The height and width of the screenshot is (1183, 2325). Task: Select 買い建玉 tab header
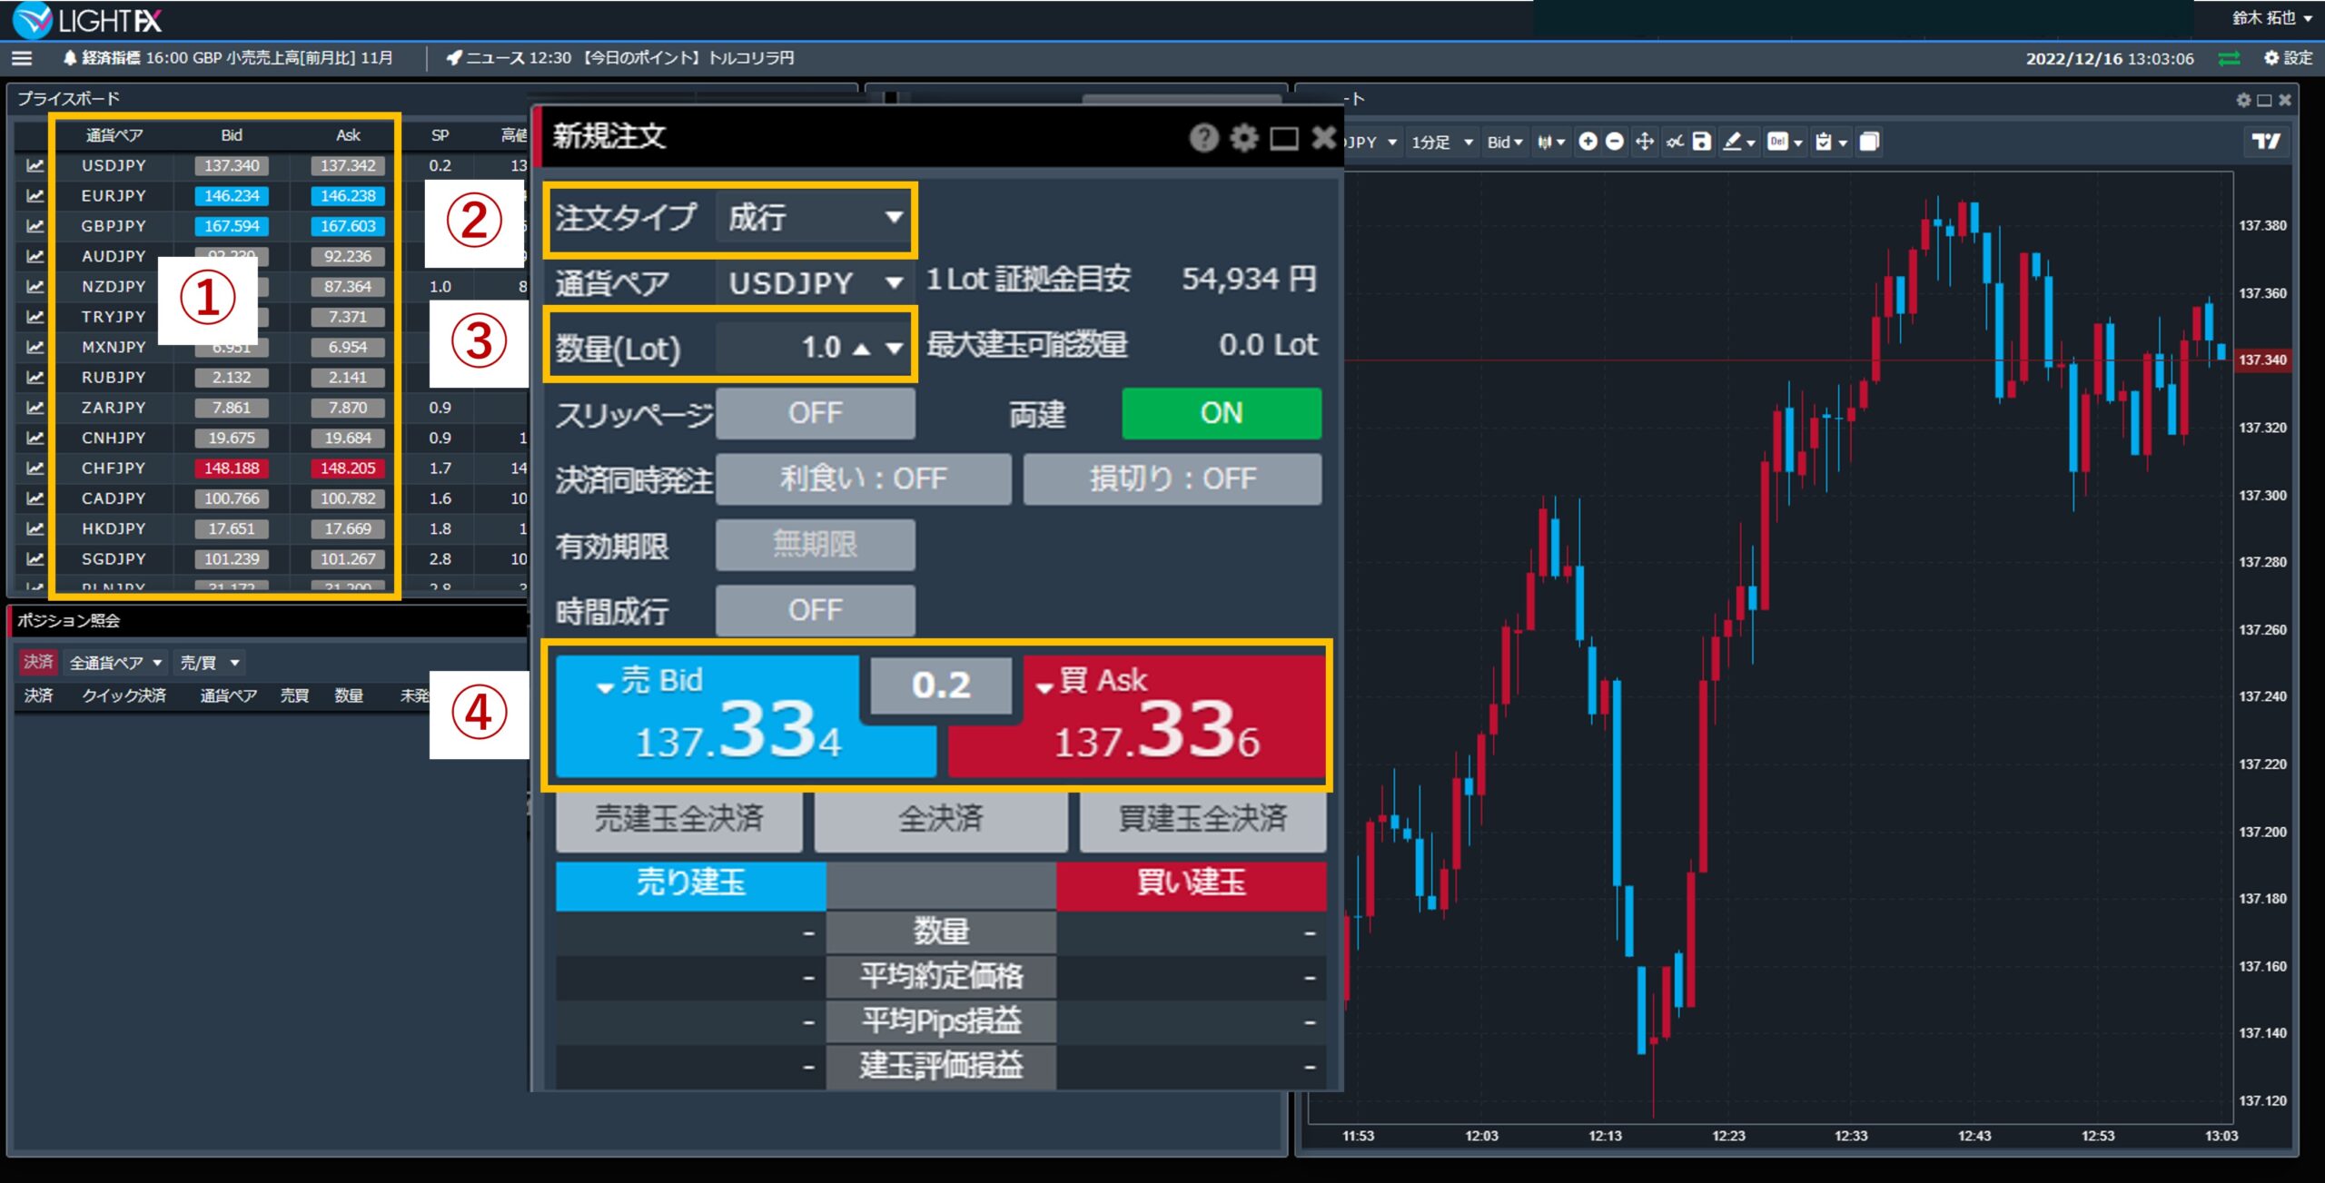[x=1191, y=883]
